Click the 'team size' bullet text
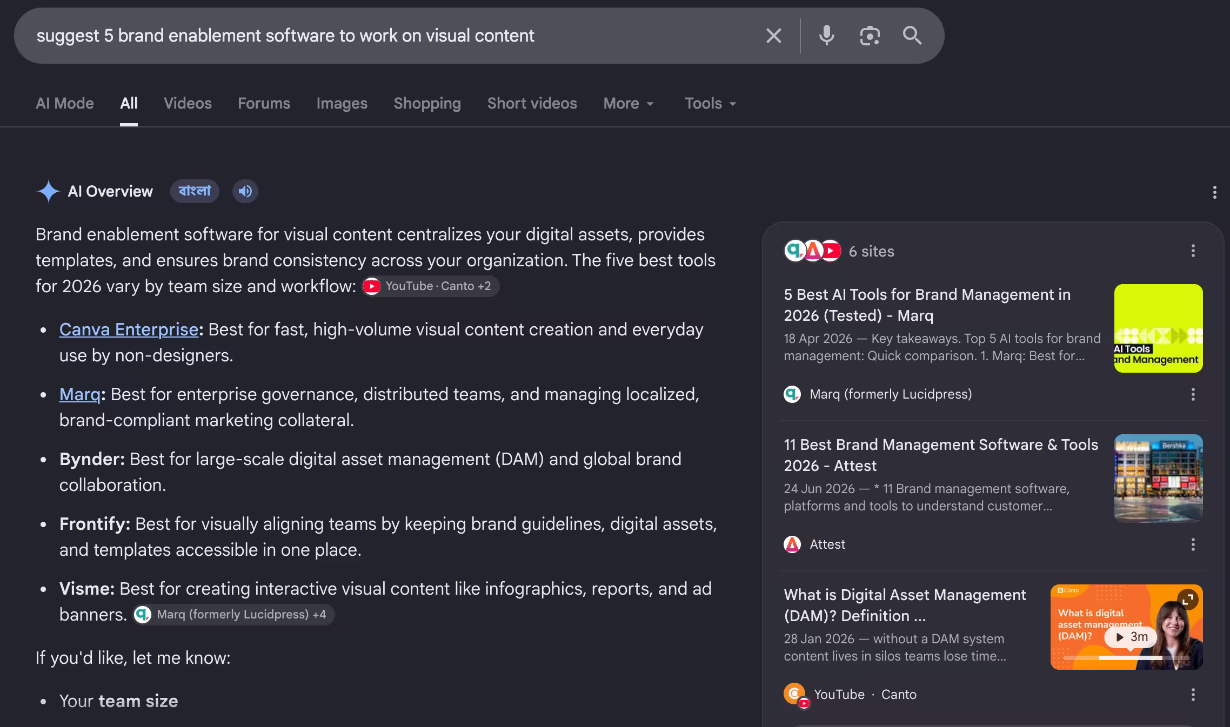Viewport: 1230px width, 727px height. tap(138, 701)
